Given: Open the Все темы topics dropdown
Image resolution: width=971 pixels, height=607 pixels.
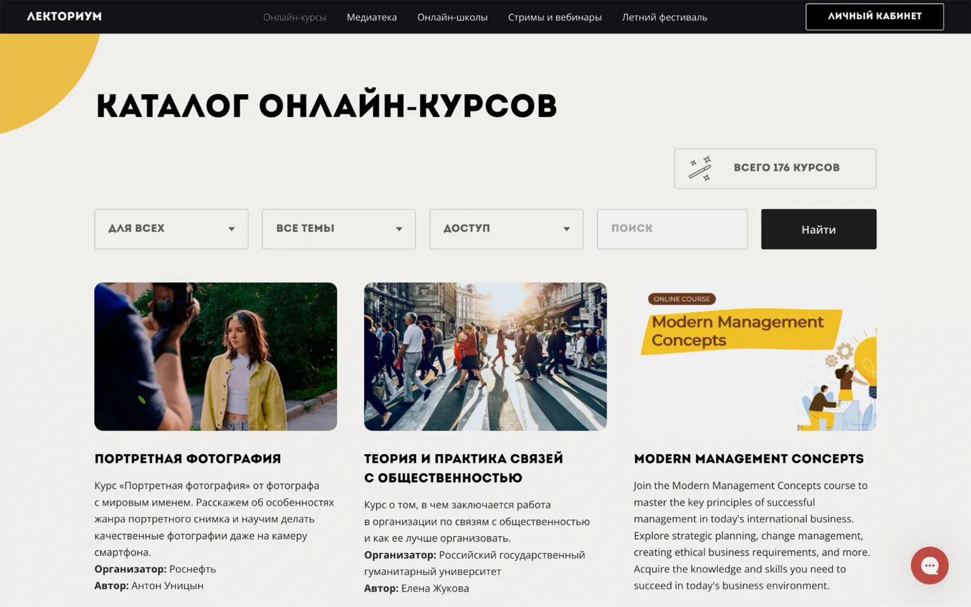Looking at the screenshot, I should click(x=339, y=229).
